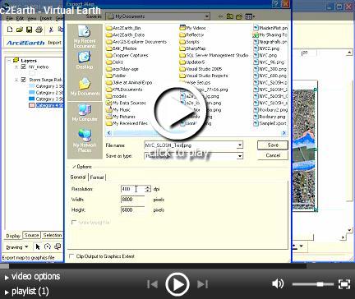This screenshot has height=299, width=355.
Task: Click the rotate tool in Drawing toolbar
Action: pyautogui.click(x=48, y=246)
